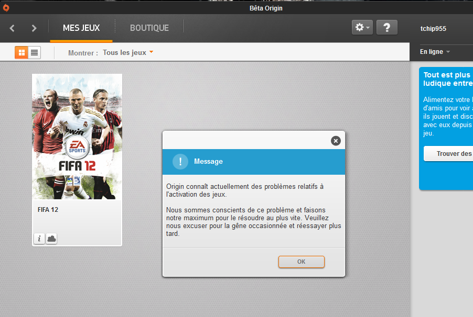
Task: Close the Message dialog with X
Action: tap(336, 141)
